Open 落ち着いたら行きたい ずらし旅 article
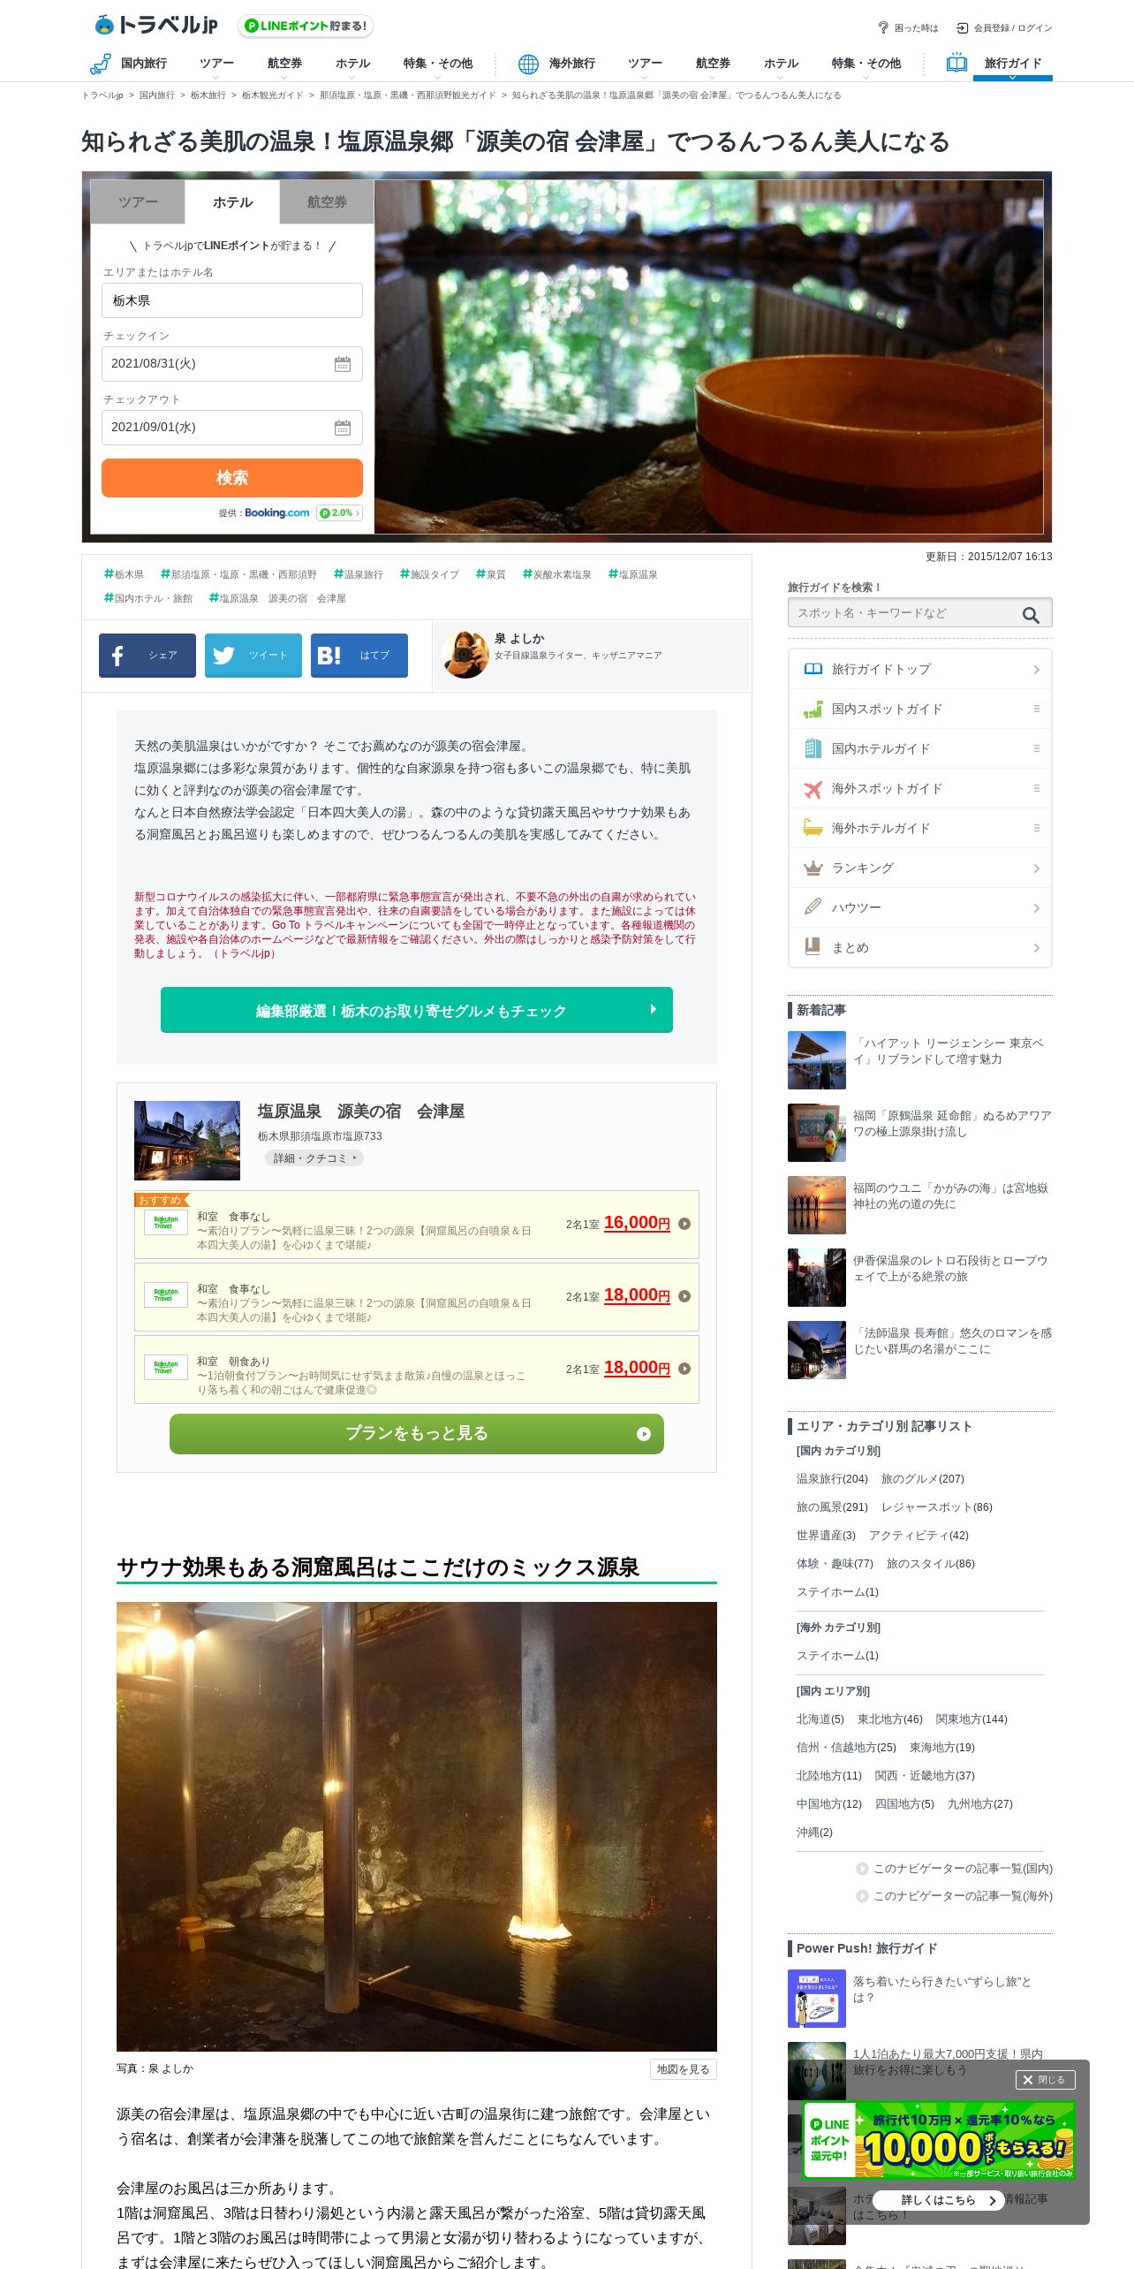Screen dimensions: 1134x2269 941,1990
